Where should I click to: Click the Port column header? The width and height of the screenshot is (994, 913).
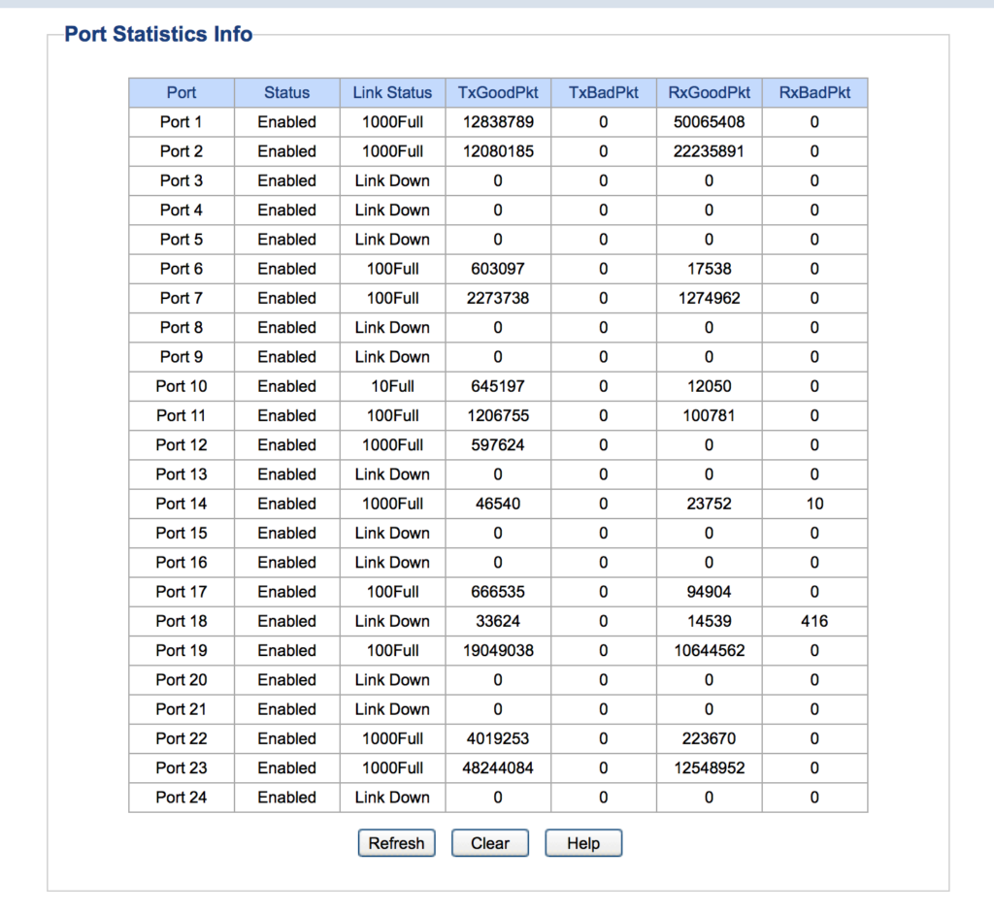[182, 93]
